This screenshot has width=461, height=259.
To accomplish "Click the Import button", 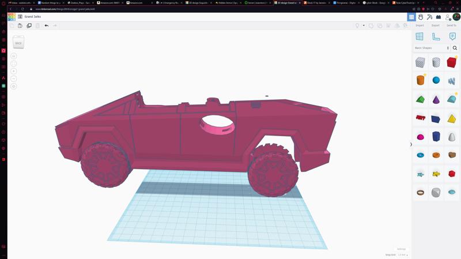I will coord(420,25).
